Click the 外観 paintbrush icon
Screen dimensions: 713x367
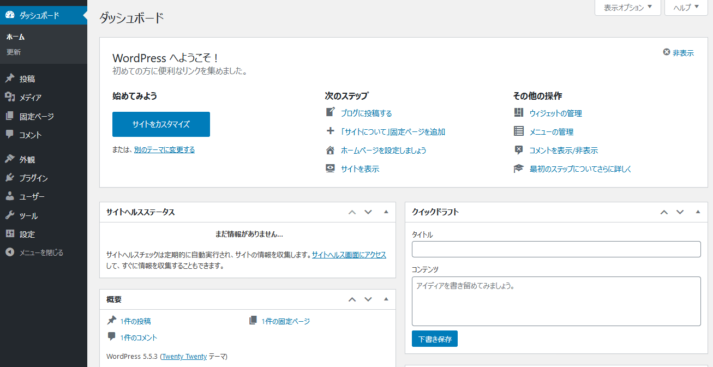click(10, 159)
